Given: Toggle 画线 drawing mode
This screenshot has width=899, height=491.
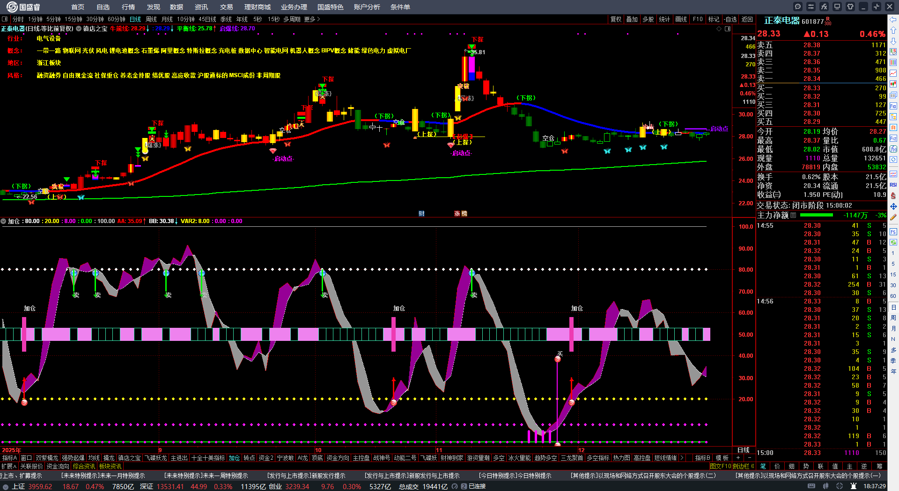Looking at the screenshot, I should [681, 19].
